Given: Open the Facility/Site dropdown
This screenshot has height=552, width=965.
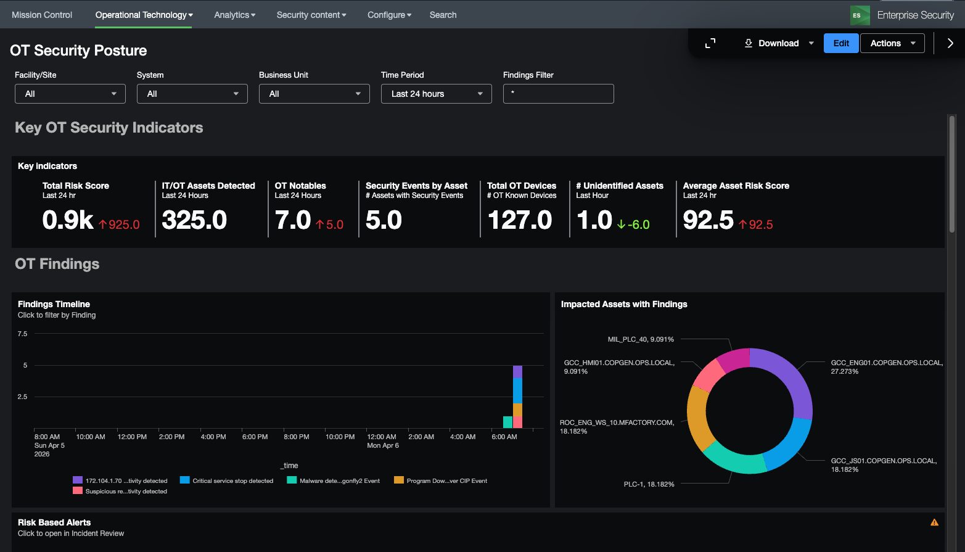Looking at the screenshot, I should pyautogui.click(x=70, y=94).
